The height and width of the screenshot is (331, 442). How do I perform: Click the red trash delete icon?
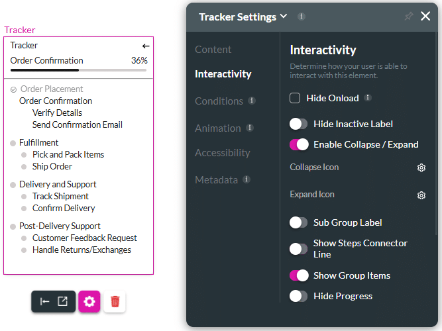pyautogui.click(x=115, y=302)
